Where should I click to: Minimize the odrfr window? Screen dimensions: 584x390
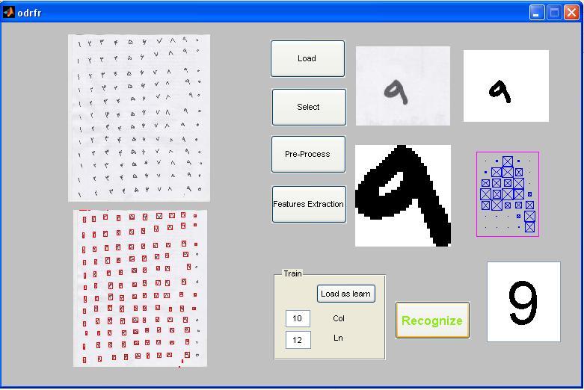pos(537,13)
